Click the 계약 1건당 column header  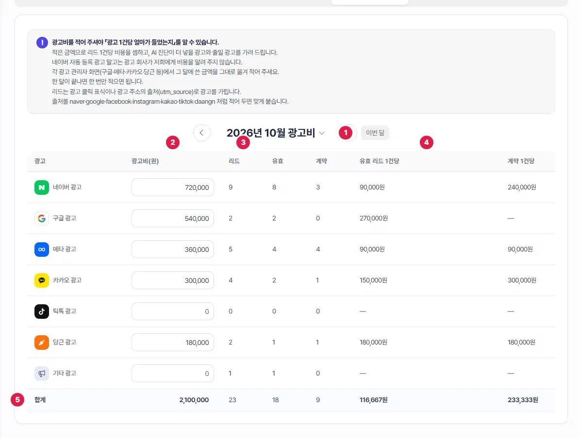tap(521, 161)
